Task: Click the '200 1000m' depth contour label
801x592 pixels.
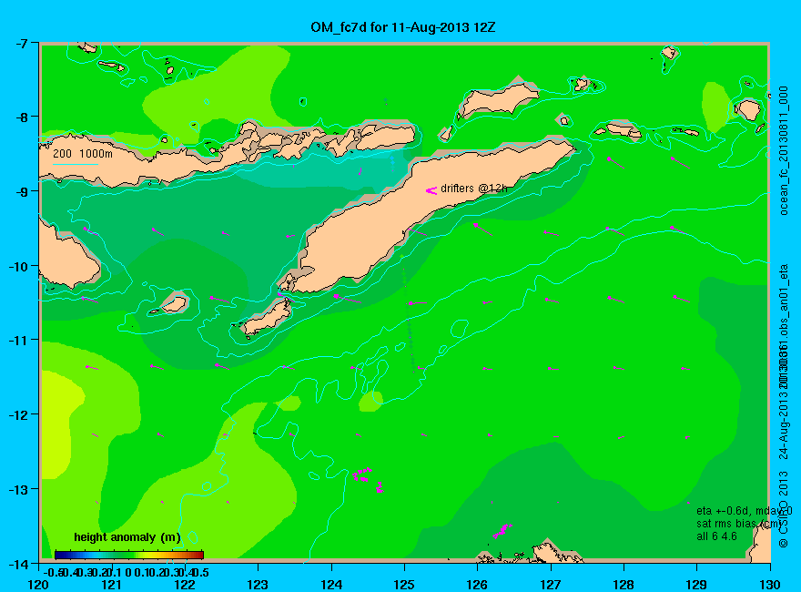Action: 83,154
